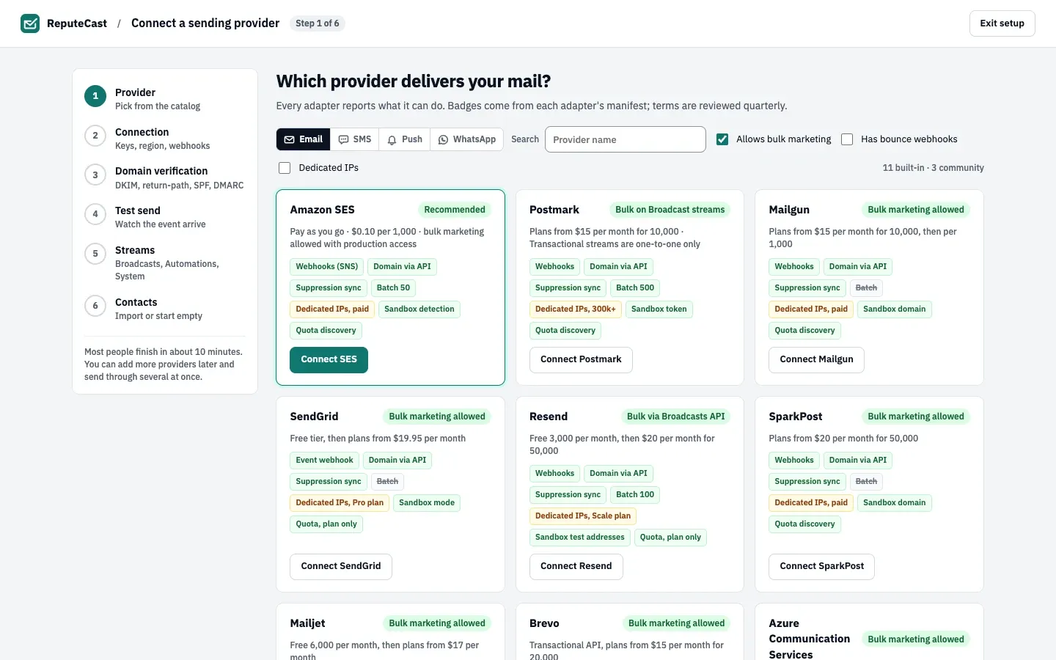The image size is (1056, 660).
Task: Click Connect Postmark button
Action: [581, 359]
